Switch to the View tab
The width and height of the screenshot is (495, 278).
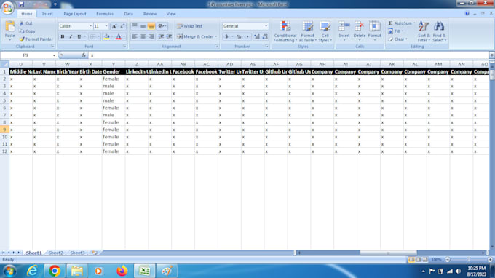(x=171, y=14)
